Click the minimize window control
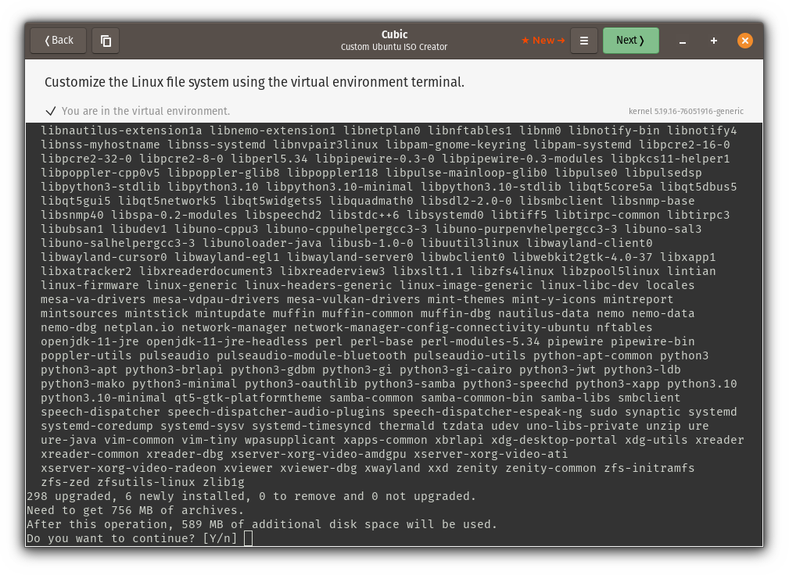The image size is (789, 575). (x=682, y=41)
